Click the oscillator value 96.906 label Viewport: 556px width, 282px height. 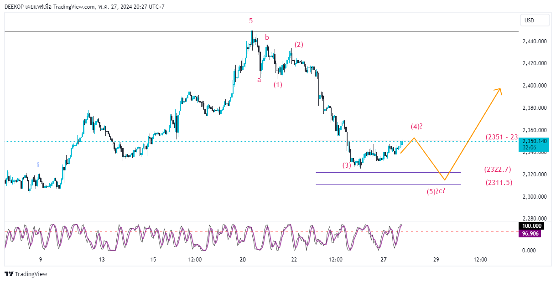[531, 233]
